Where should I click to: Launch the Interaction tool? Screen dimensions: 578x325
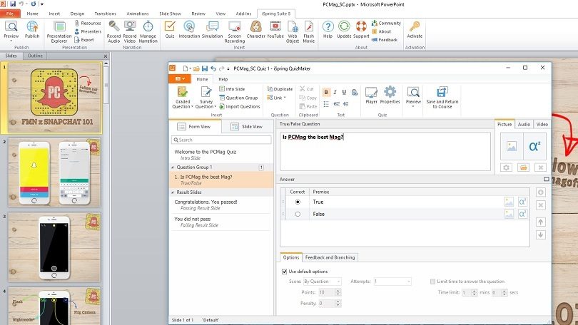(x=189, y=29)
